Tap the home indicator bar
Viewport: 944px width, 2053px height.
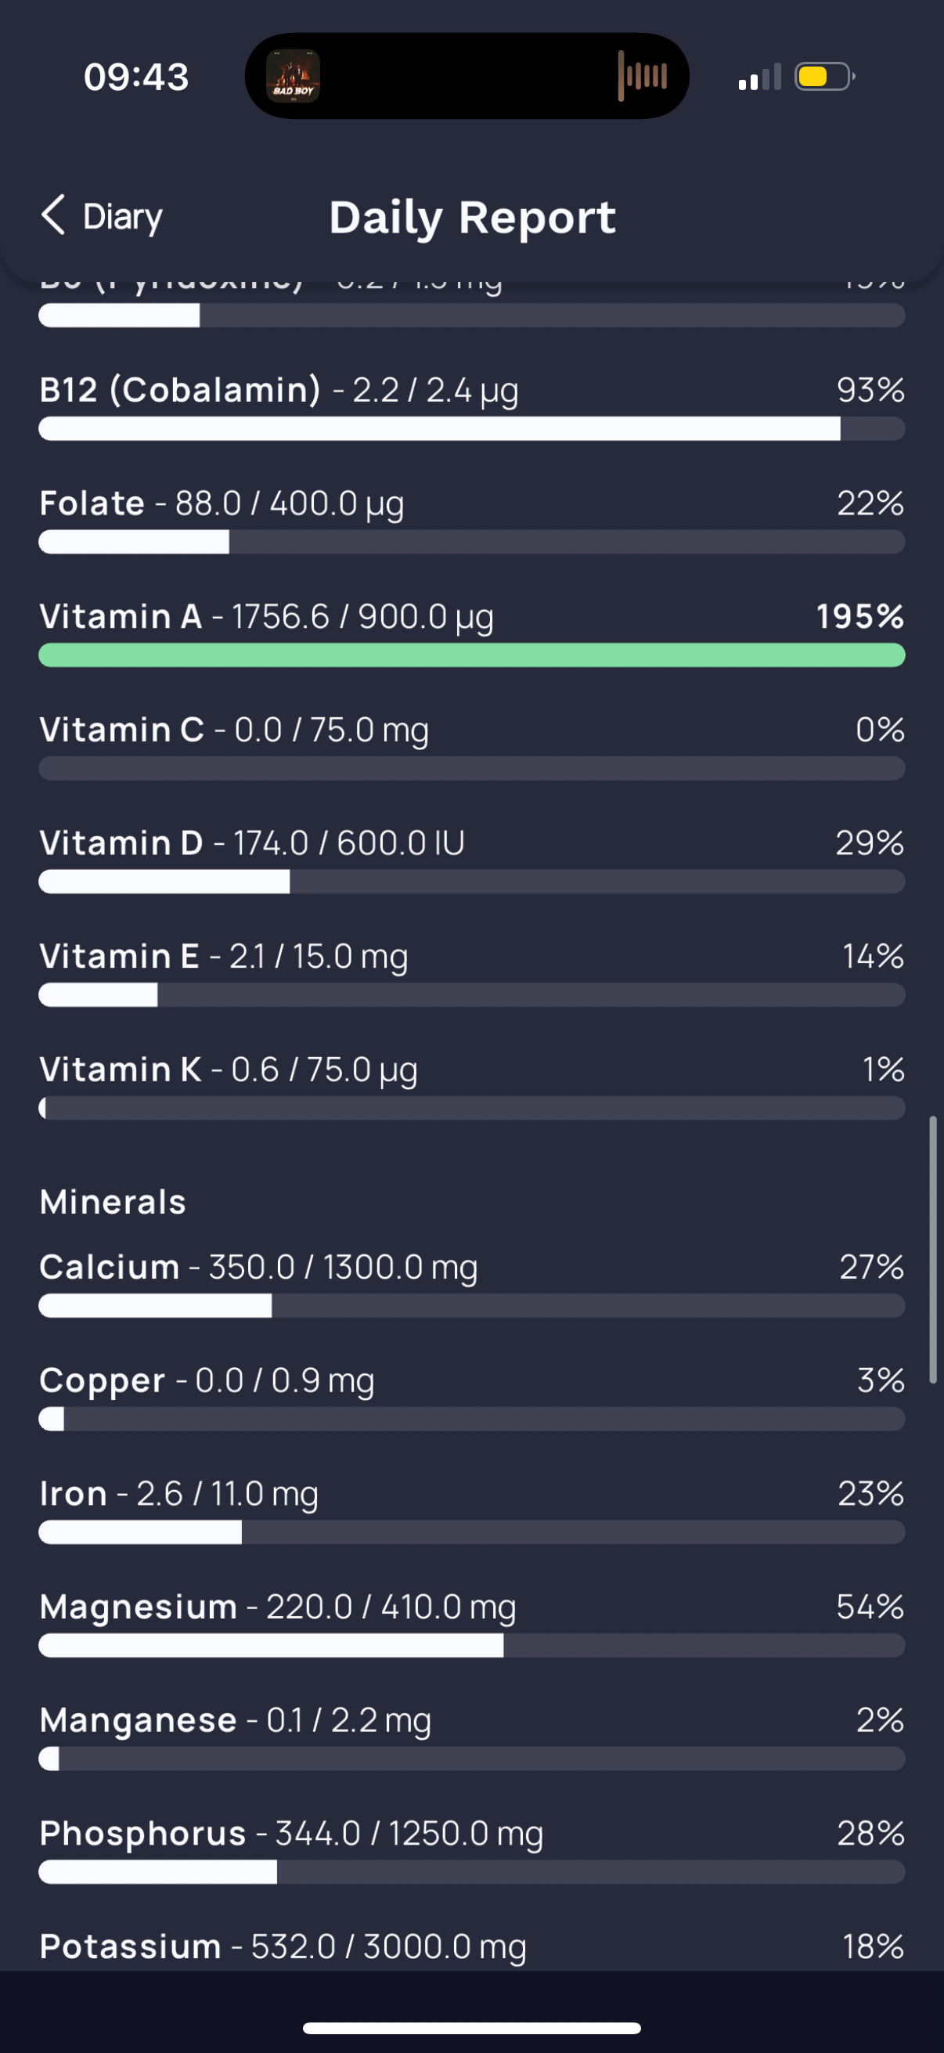[471, 2027]
